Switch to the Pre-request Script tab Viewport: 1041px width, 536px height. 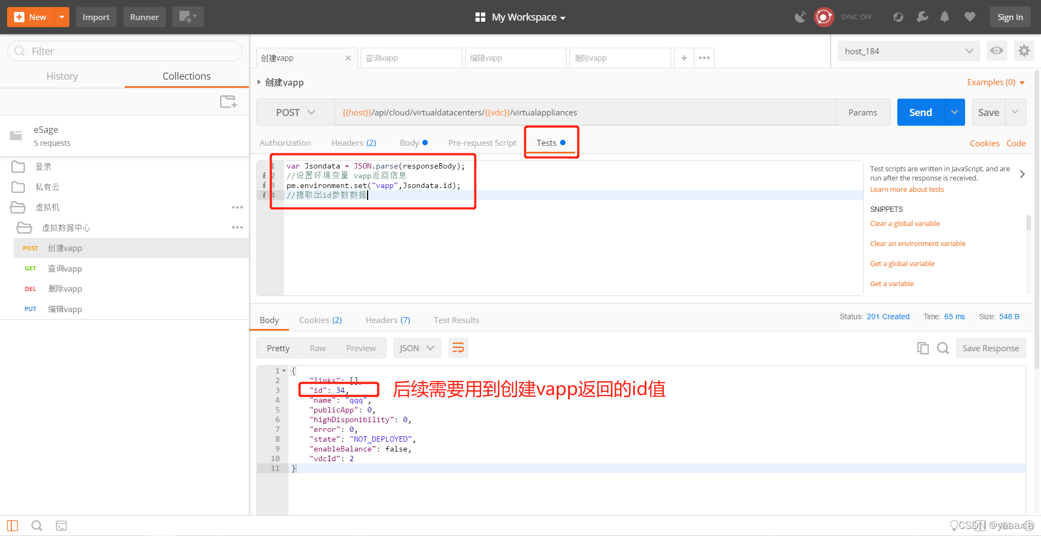pyautogui.click(x=482, y=143)
